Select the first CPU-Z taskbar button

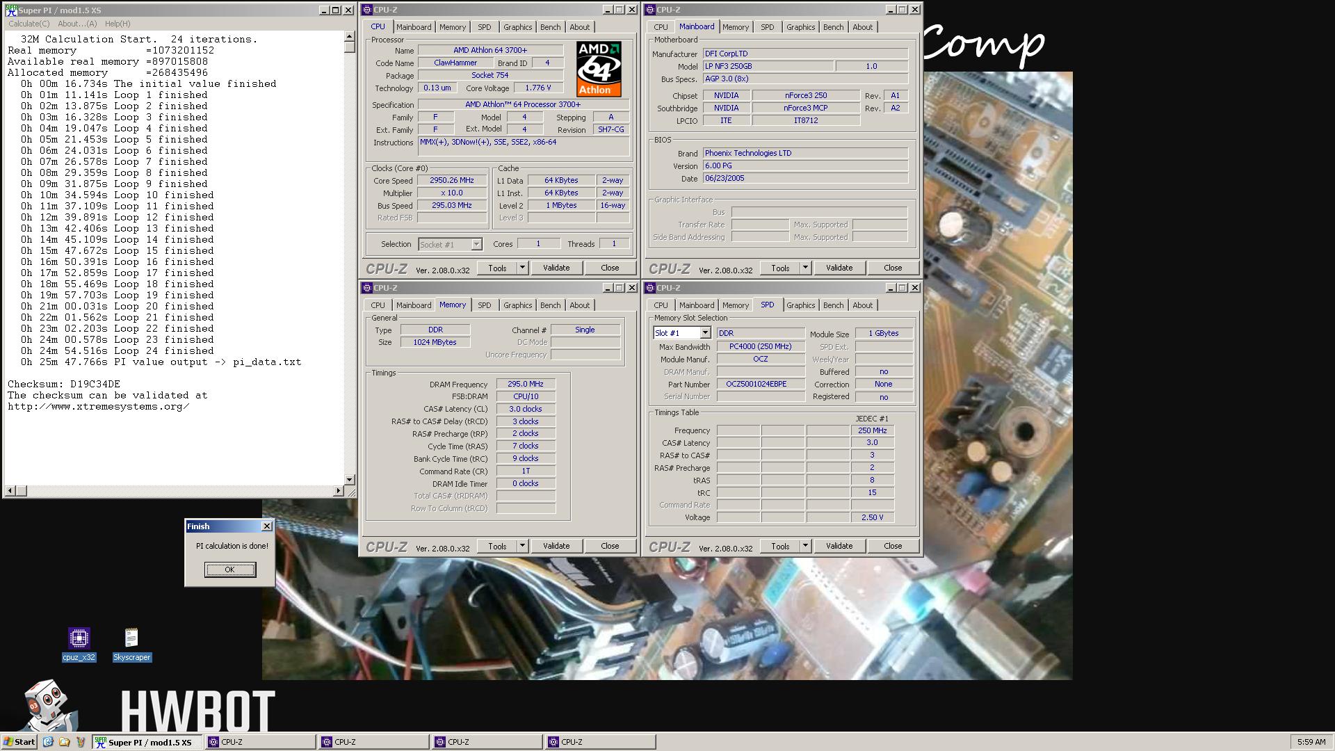pyautogui.click(x=260, y=742)
